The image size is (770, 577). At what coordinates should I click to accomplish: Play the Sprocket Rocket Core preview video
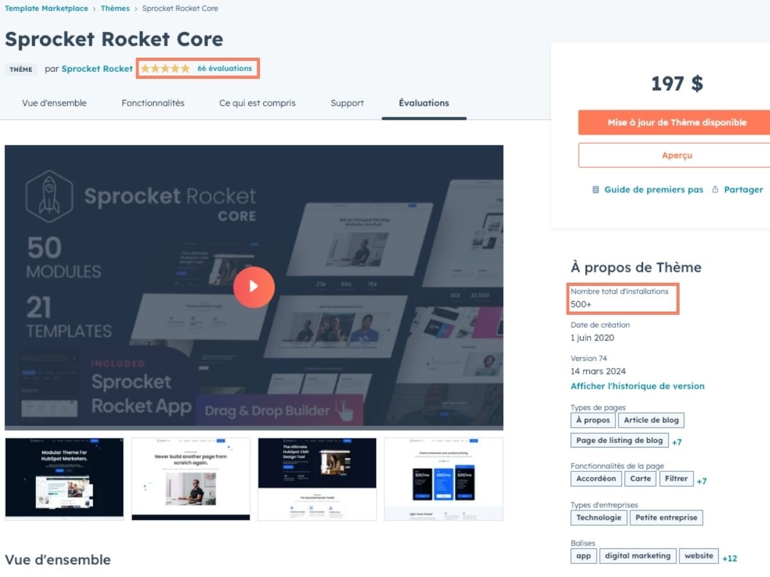(253, 287)
